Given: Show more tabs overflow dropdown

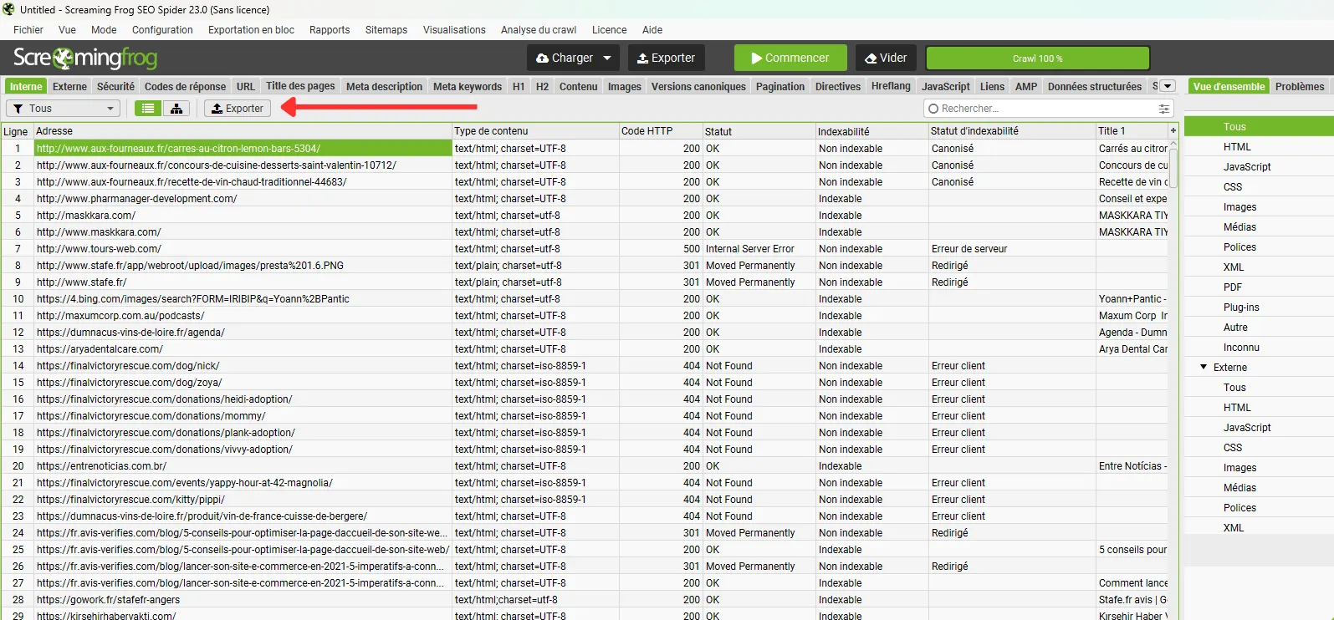Looking at the screenshot, I should (1168, 86).
